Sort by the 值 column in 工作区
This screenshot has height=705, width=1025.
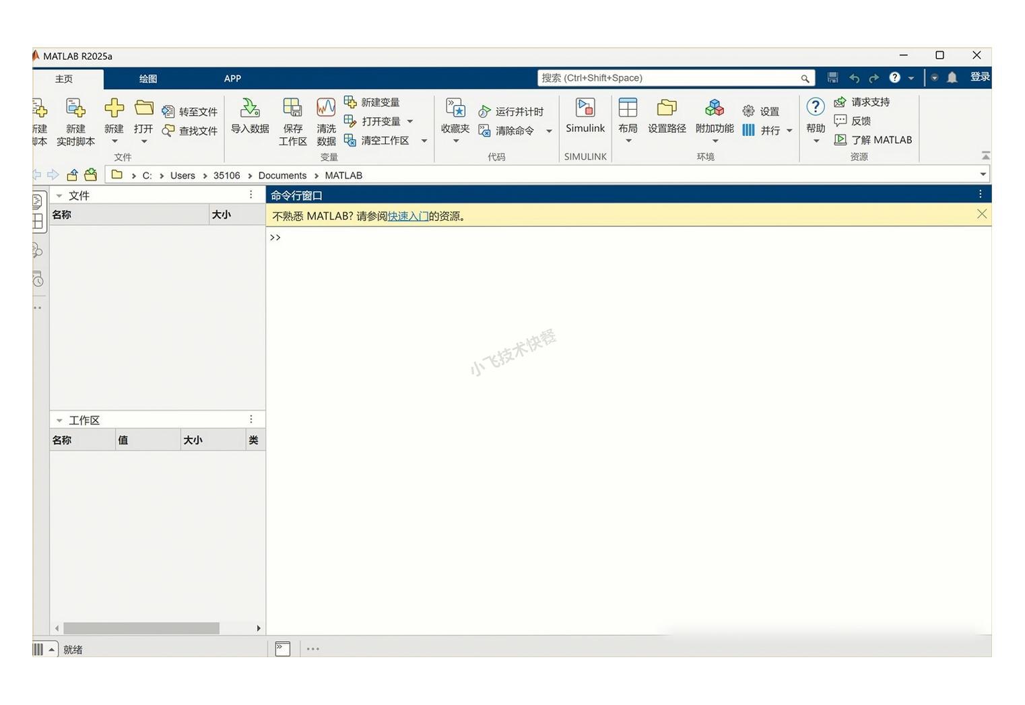tap(147, 440)
